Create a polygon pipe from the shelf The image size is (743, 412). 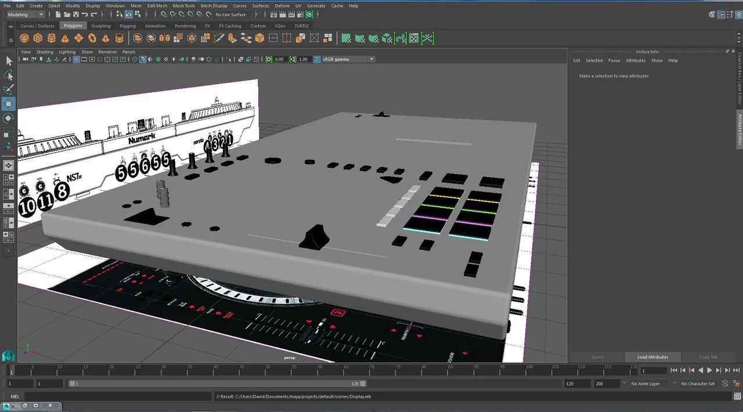point(120,38)
